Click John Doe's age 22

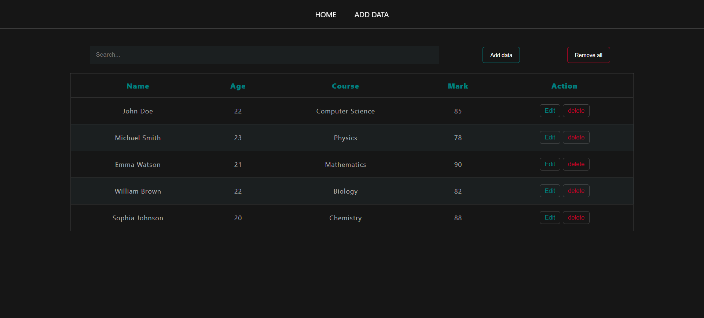(238, 111)
